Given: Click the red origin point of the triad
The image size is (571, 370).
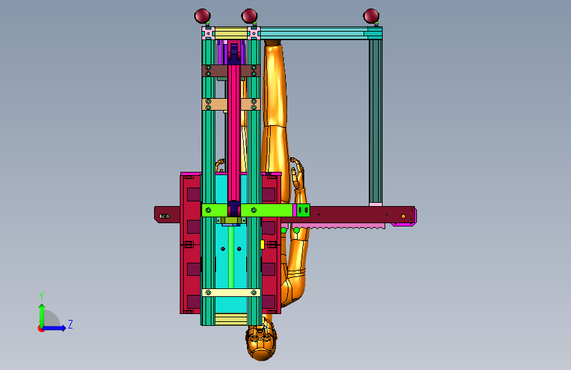Looking at the screenshot, I should pos(41,329).
